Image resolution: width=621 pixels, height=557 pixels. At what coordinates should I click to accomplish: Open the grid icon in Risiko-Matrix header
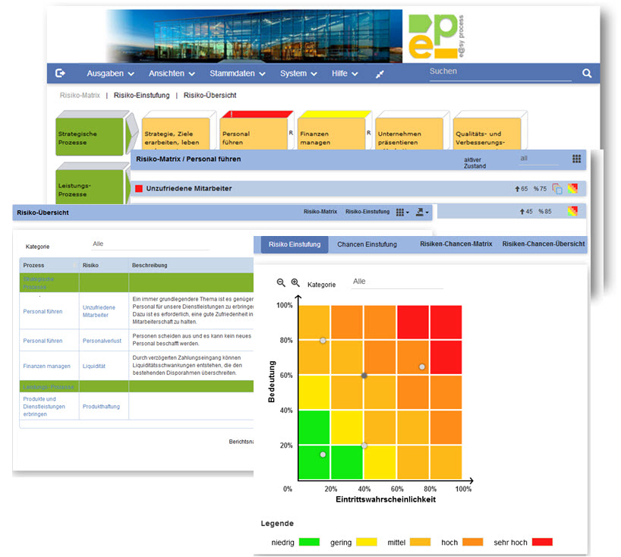click(577, 159)
